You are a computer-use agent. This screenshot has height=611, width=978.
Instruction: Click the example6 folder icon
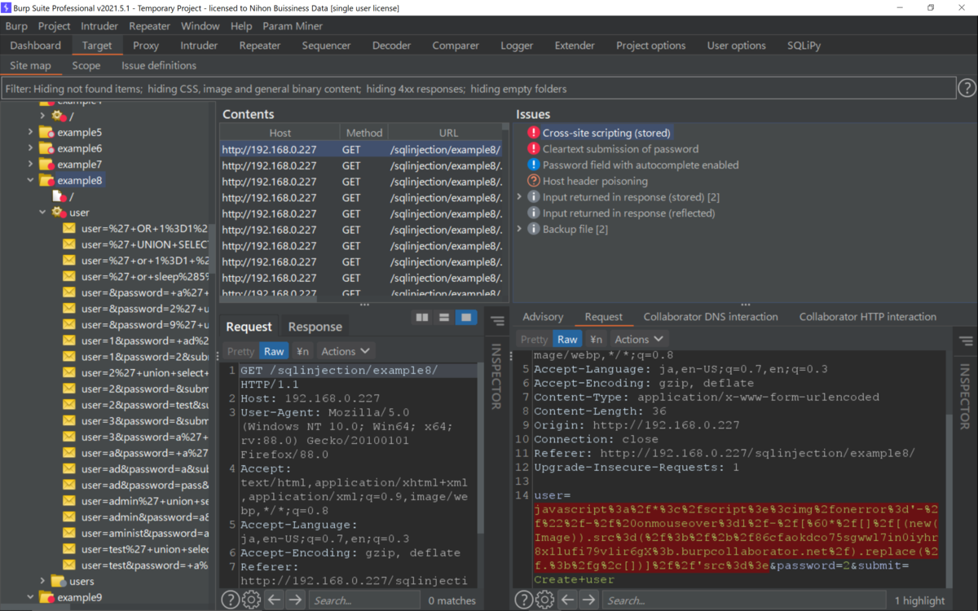tap(46, 148)
